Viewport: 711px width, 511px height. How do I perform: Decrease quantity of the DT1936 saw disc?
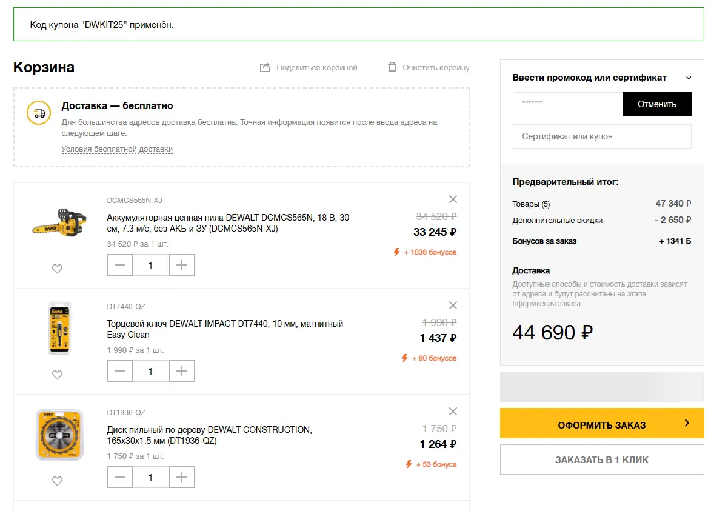coord(119,477)
